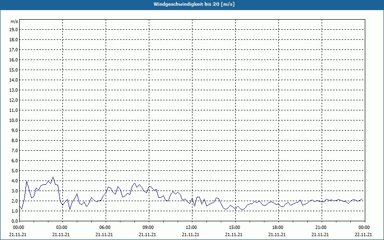Pick the '7,0' y-axis label
Image resolution: width=384 pixels, height=240 pixels.
click(14, 150)
